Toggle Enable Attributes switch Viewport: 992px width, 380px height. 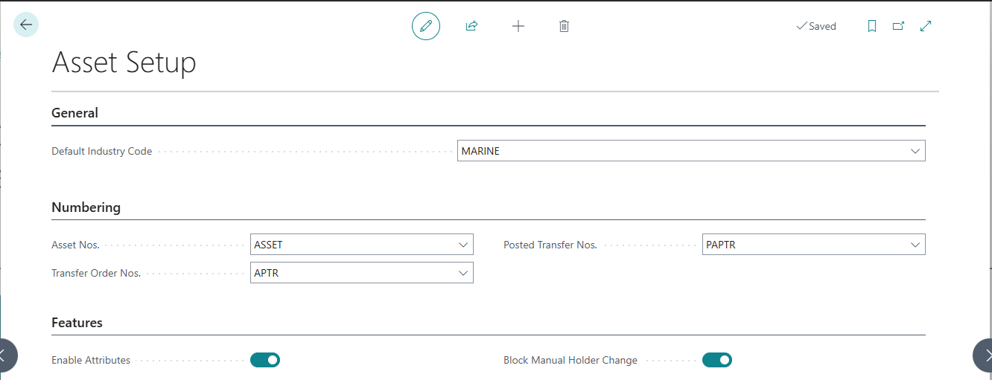coord(265,360)
